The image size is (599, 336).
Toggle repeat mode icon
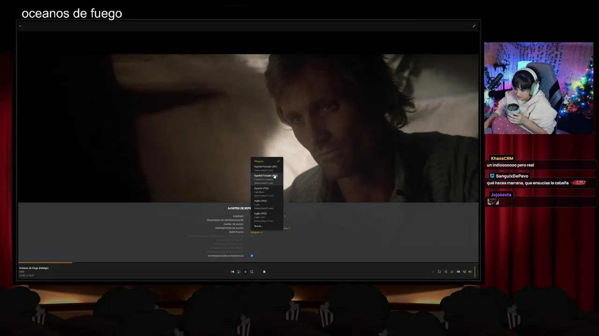click(x=439, y=272)
